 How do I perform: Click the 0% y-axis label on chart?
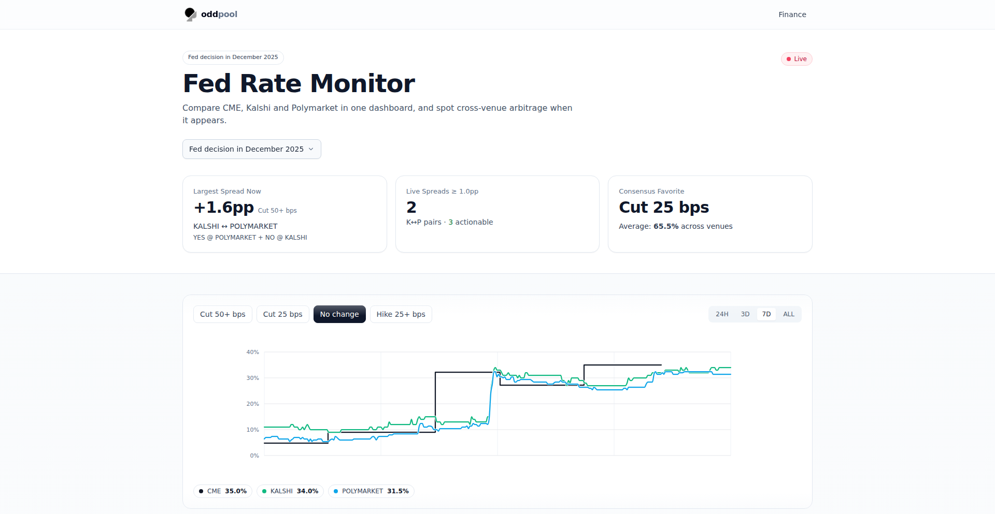click(254, 456)
